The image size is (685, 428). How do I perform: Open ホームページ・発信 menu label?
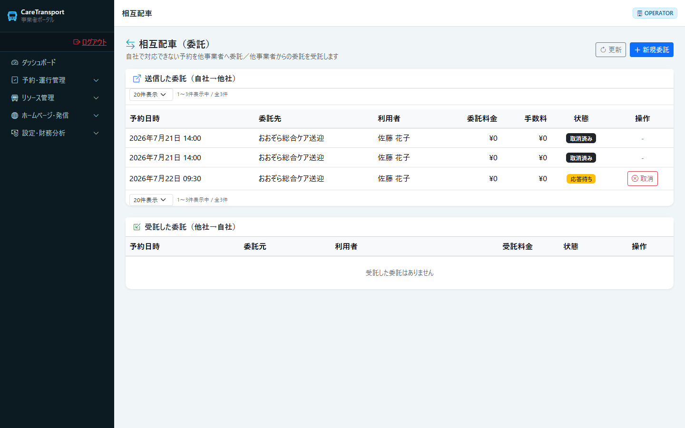click(45, 116)
